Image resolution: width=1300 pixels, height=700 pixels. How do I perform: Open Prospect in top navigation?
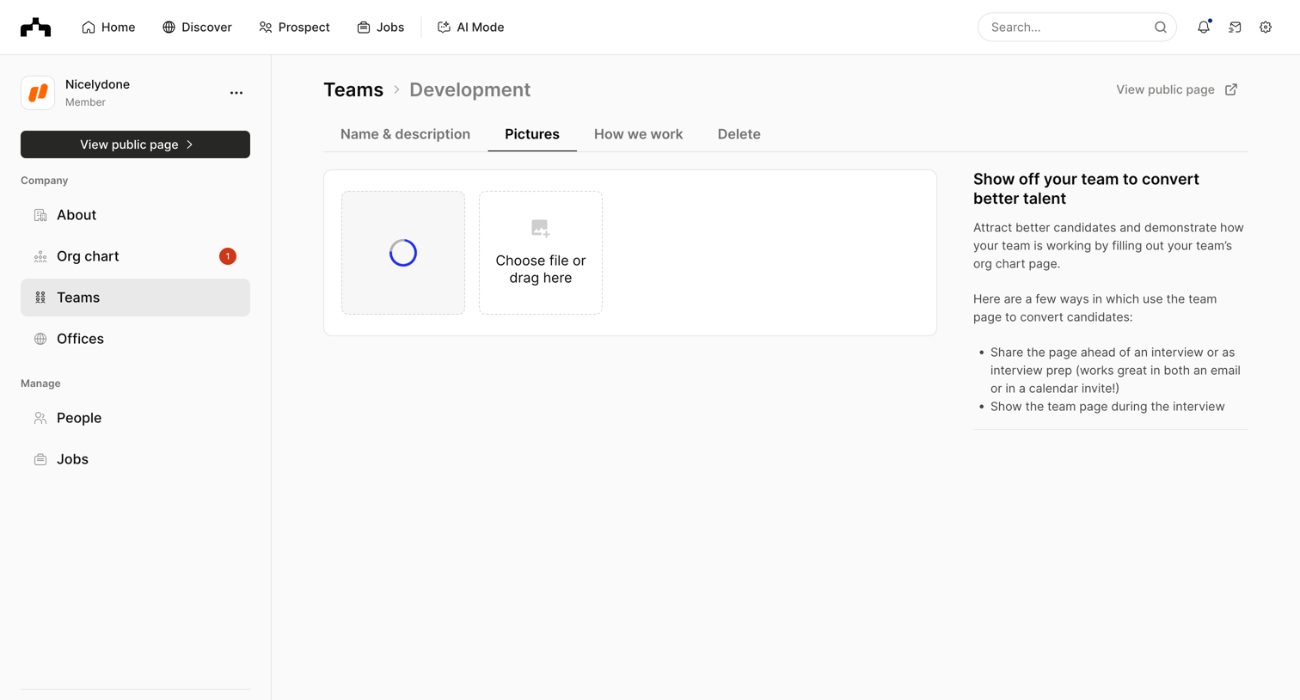pos(294,28)
